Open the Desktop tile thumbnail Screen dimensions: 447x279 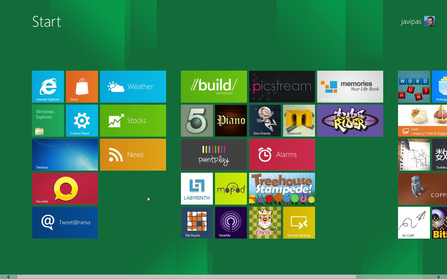click(x=65, y=155)
